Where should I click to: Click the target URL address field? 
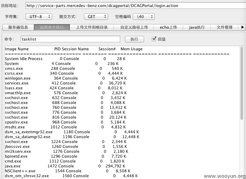pos(136,6)
